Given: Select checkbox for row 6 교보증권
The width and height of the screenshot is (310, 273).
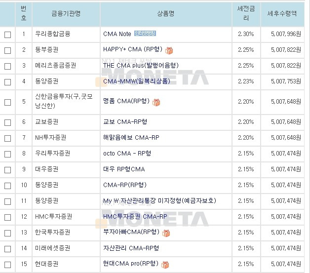Looking at the screenshot, I should [x=7, y=122].
